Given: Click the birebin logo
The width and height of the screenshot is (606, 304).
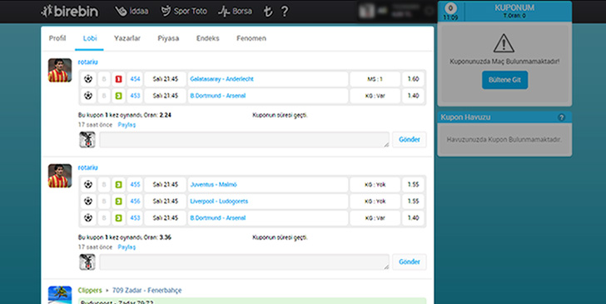Looking at the screenshot, I should coord(70,11).
